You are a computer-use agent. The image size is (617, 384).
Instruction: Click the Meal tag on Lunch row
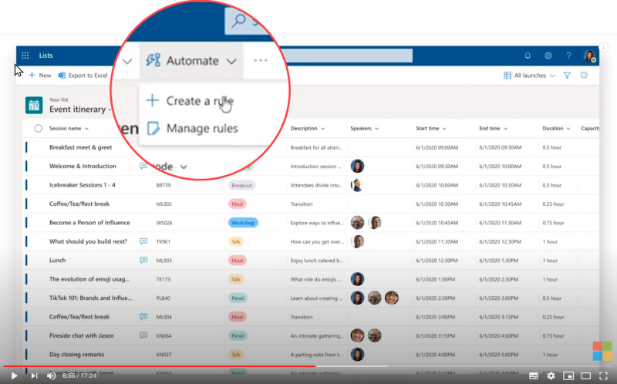tap(237, 260)
